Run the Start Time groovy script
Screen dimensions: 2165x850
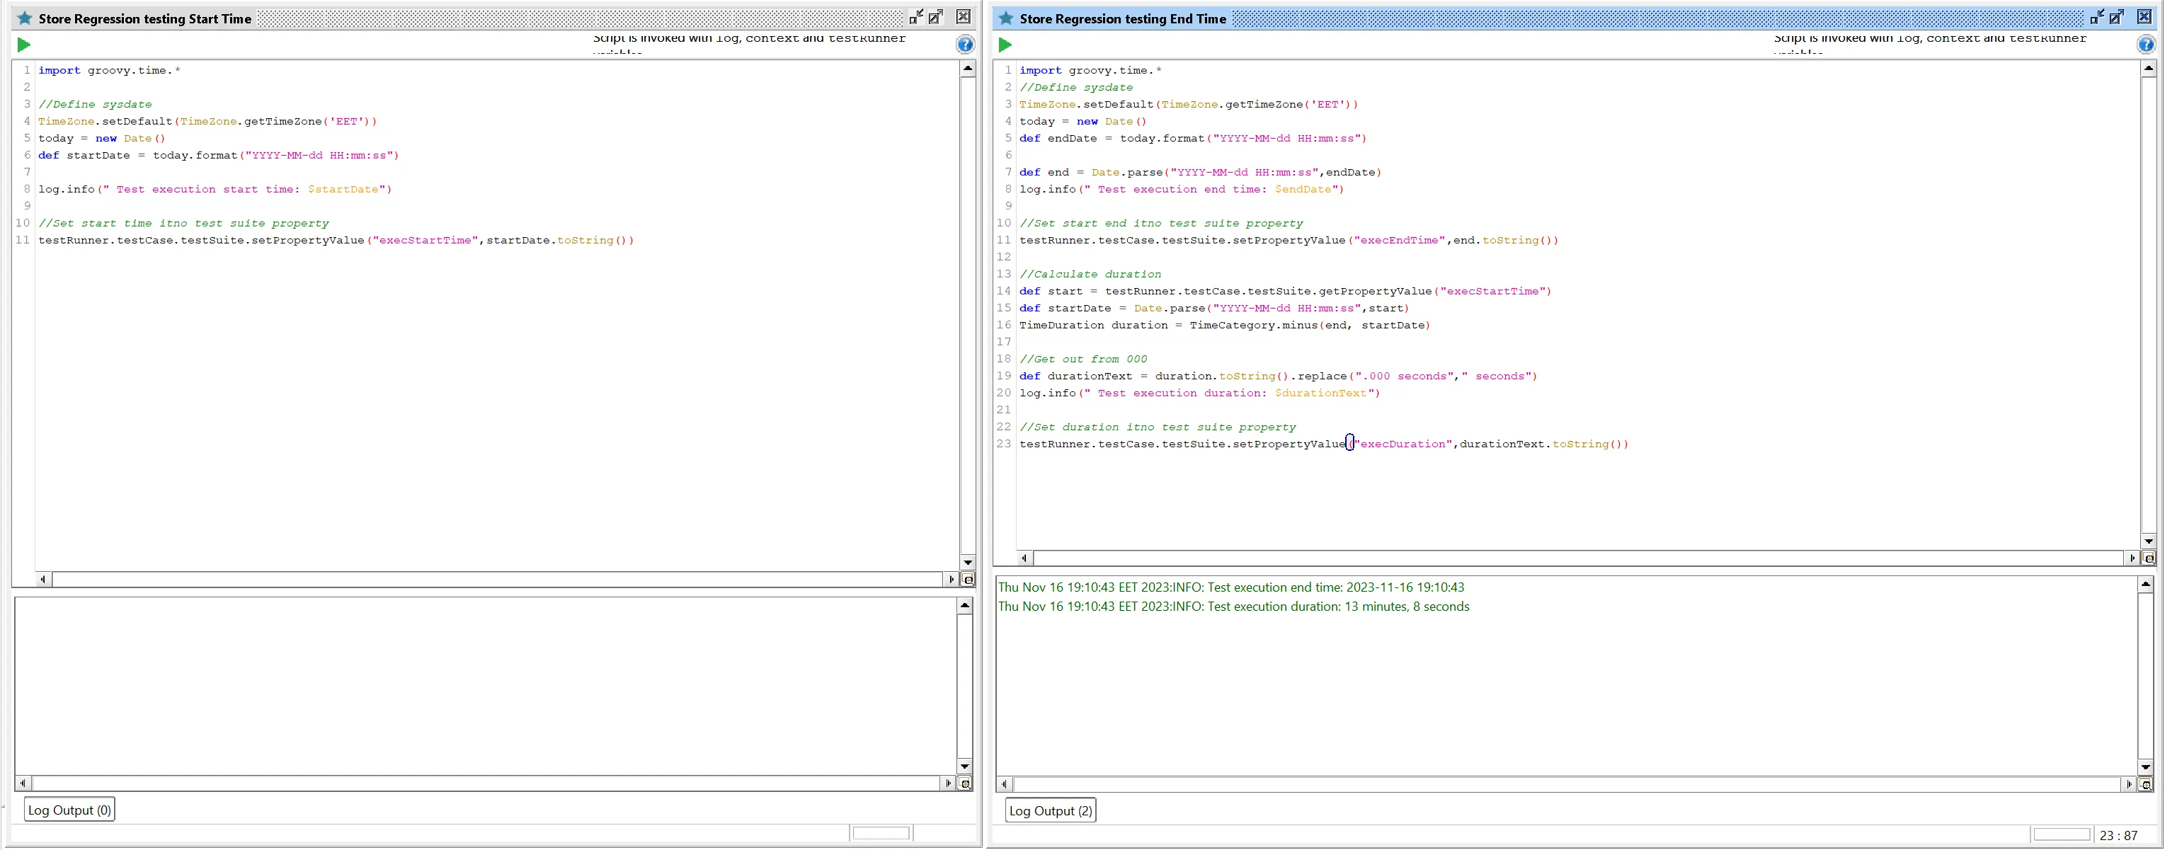click(23, 45)
